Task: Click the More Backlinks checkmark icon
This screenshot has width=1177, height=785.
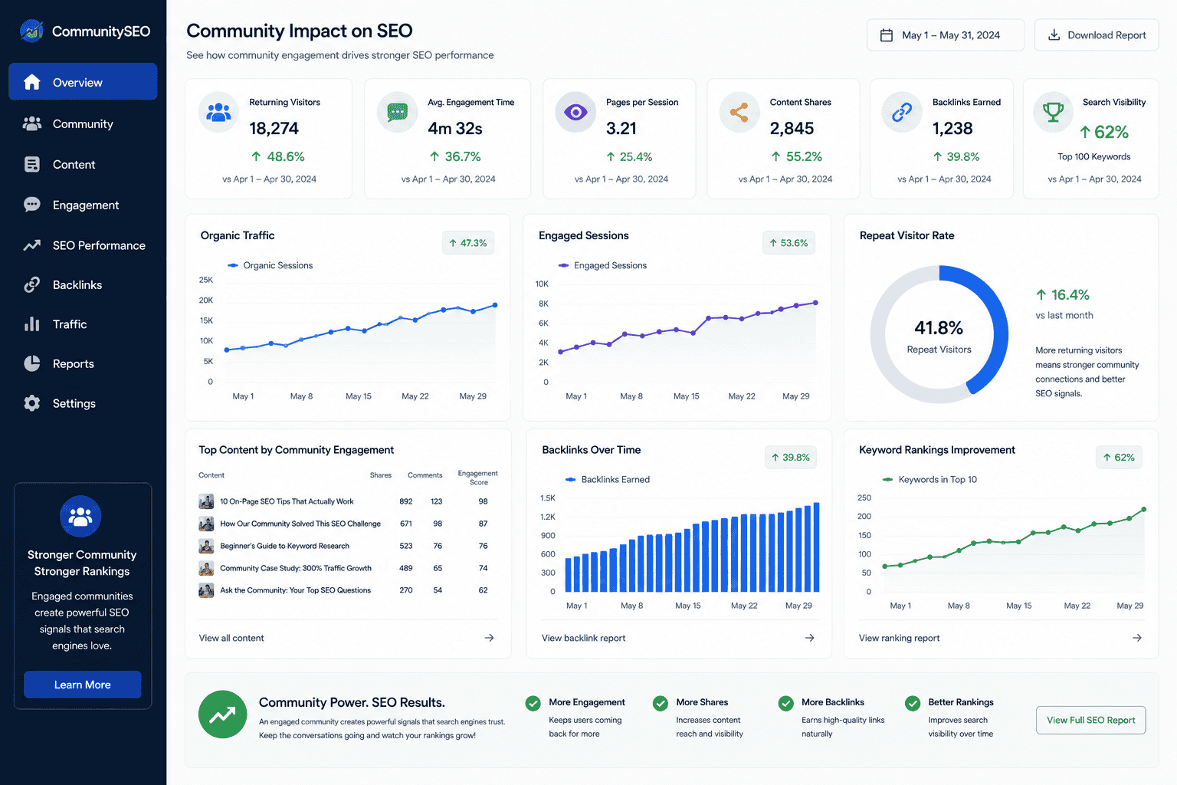Action: click(785, 703)
